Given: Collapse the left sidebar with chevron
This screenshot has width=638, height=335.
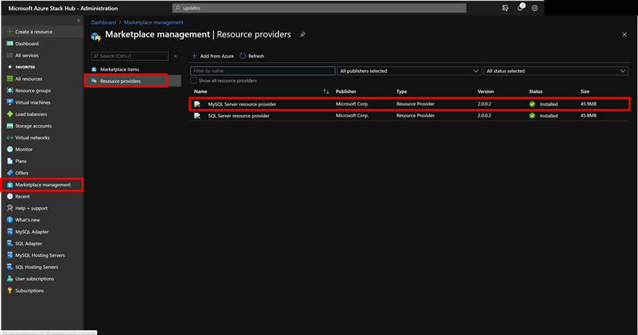Looking at the screenshot, I should [x=79, y=20].
